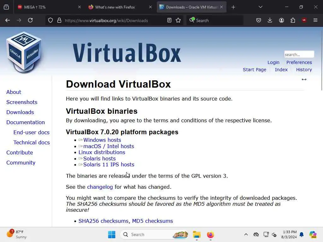Download the Solaris hosts package
This screenshot has height=242, width=323.
pyautogui.click(x=99, y=159)
